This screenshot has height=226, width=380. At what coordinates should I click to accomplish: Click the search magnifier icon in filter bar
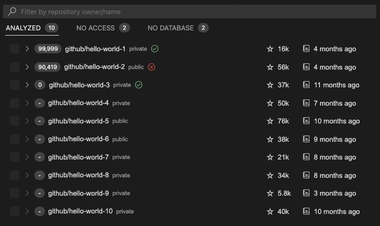[12, 12]
